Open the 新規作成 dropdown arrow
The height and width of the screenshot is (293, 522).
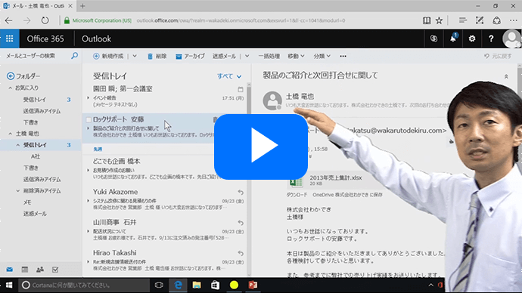click(135, 56)
